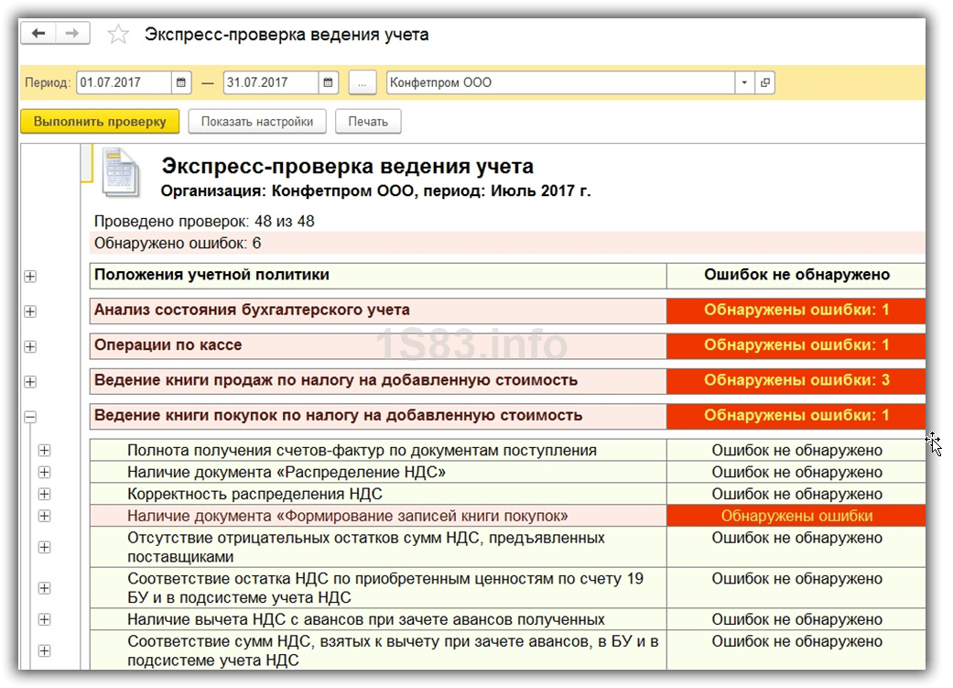Select the red Обнаружены ошибки: 3 cell
This screenshot has width=953, height=688.
tap(796, 380)
